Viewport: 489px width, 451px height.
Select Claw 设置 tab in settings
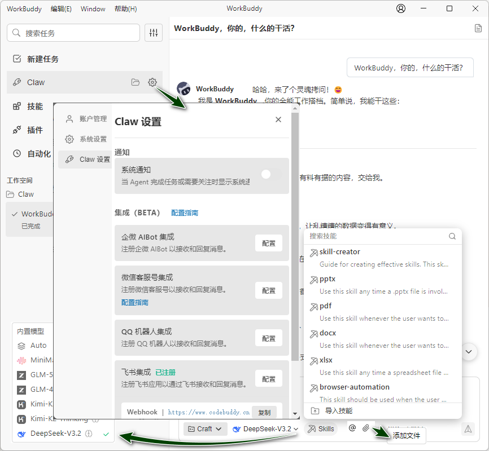pos(85,159)
